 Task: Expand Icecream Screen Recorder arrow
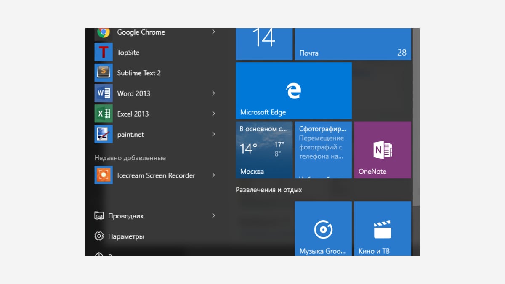(213, 175)
